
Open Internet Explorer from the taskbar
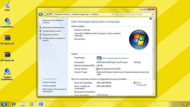coord(13,104)
